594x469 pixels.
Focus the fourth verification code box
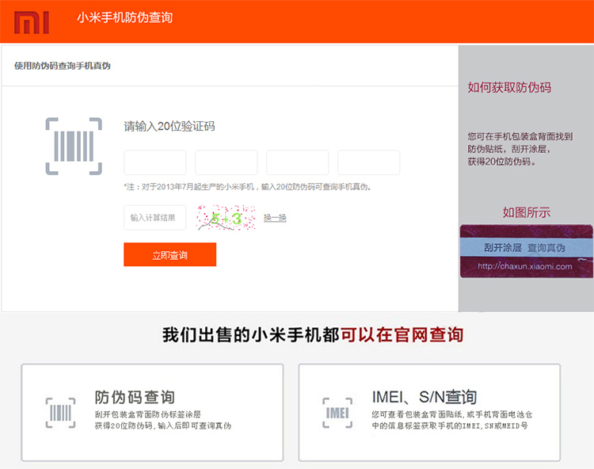point(368,162)
